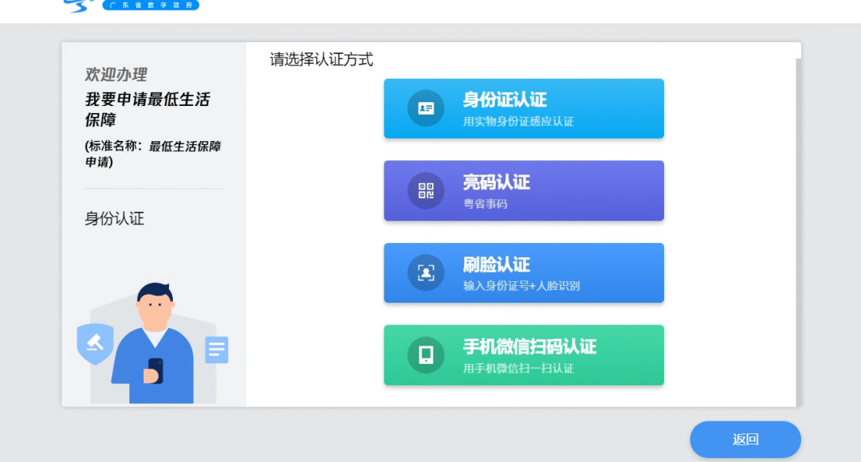Click the QR code icon on 亮码认证 option

[x=425, y=190]
